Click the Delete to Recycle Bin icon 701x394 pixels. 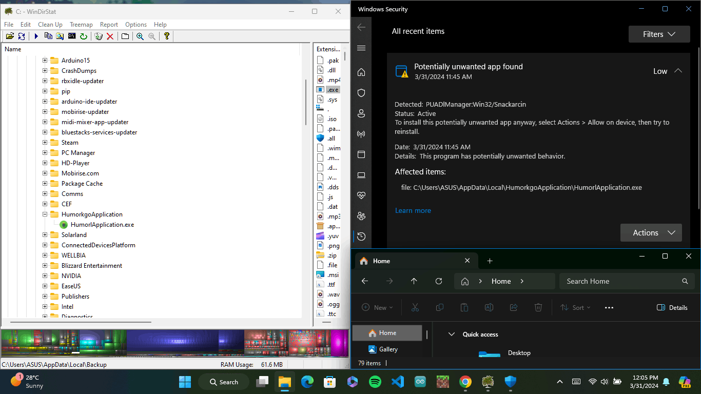coord(99,36)
